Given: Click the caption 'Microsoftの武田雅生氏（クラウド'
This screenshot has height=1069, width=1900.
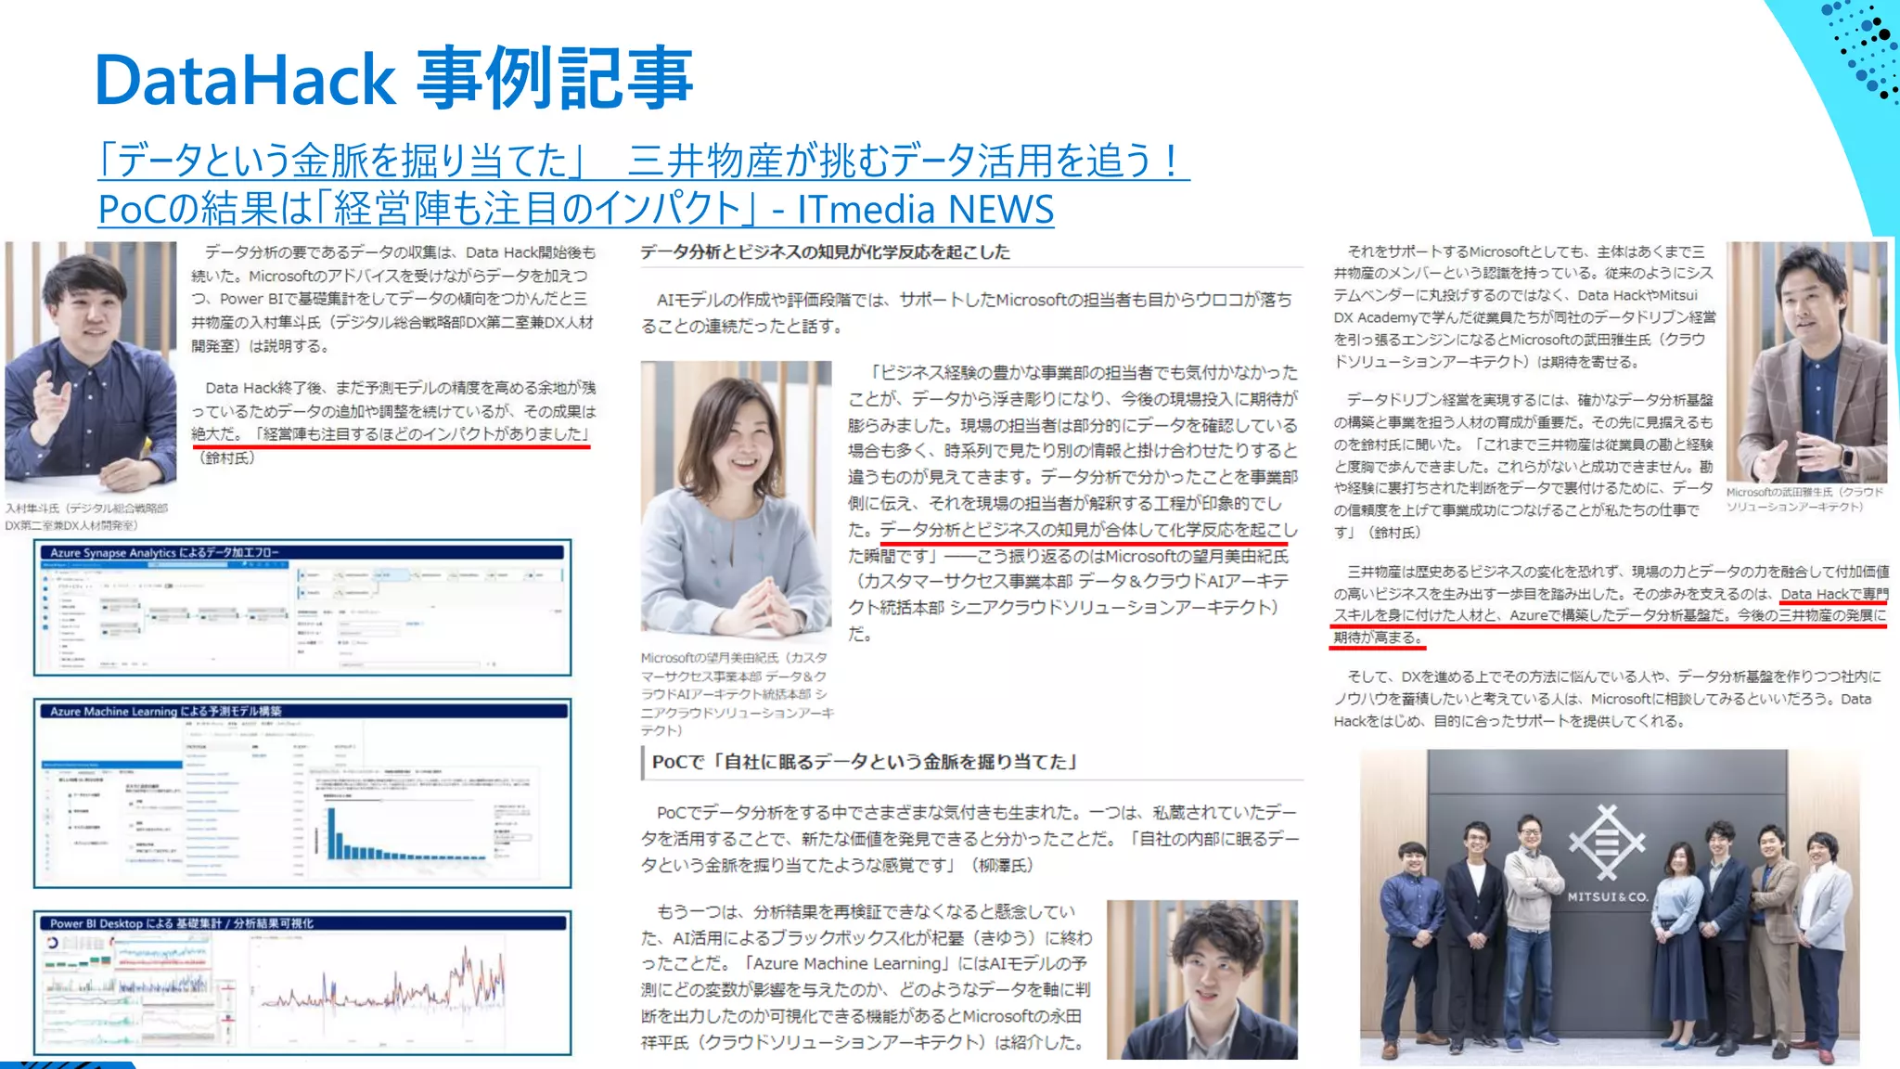Looking at the screenshot, I should 1804,492.
